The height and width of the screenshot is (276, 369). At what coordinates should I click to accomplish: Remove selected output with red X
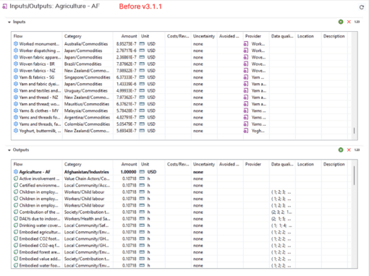pos(349,150)
